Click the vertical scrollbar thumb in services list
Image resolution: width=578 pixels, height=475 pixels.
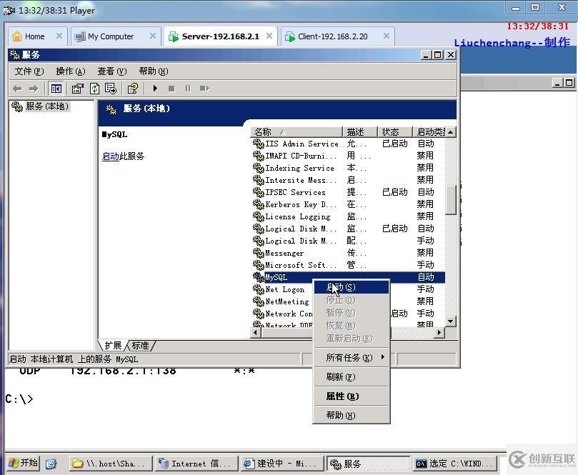[x=450, y=200]
